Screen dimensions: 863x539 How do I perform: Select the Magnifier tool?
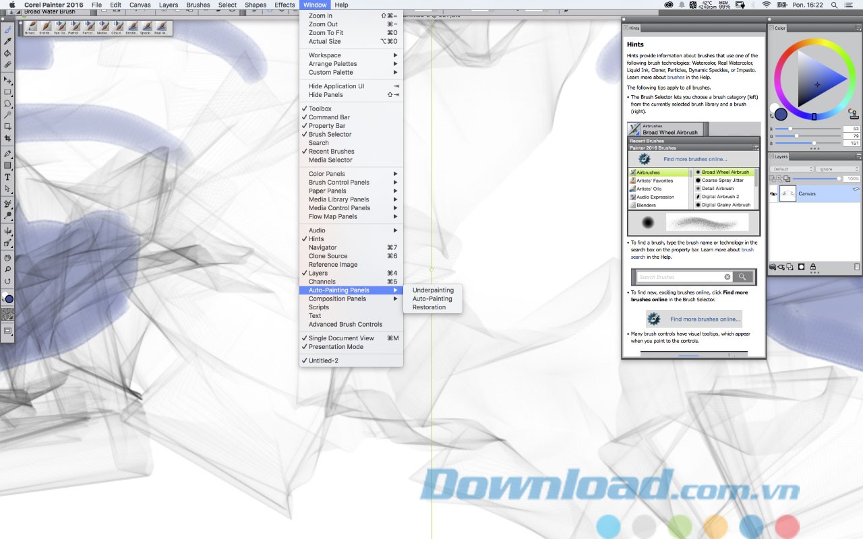(x=8, y=269)
